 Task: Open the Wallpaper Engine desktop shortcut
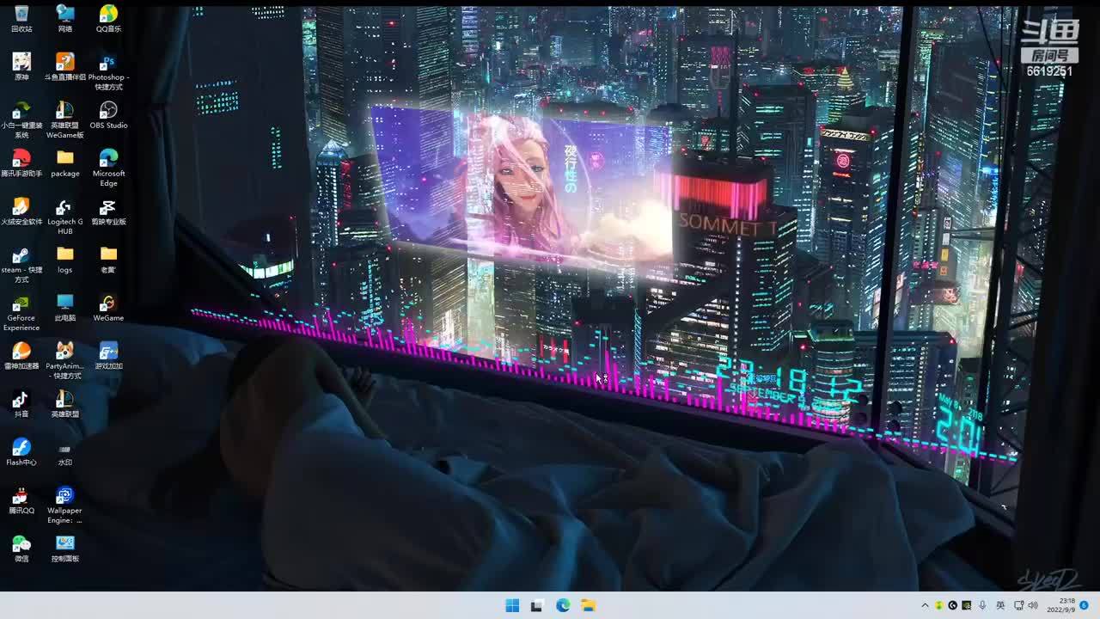coord(64,505)
